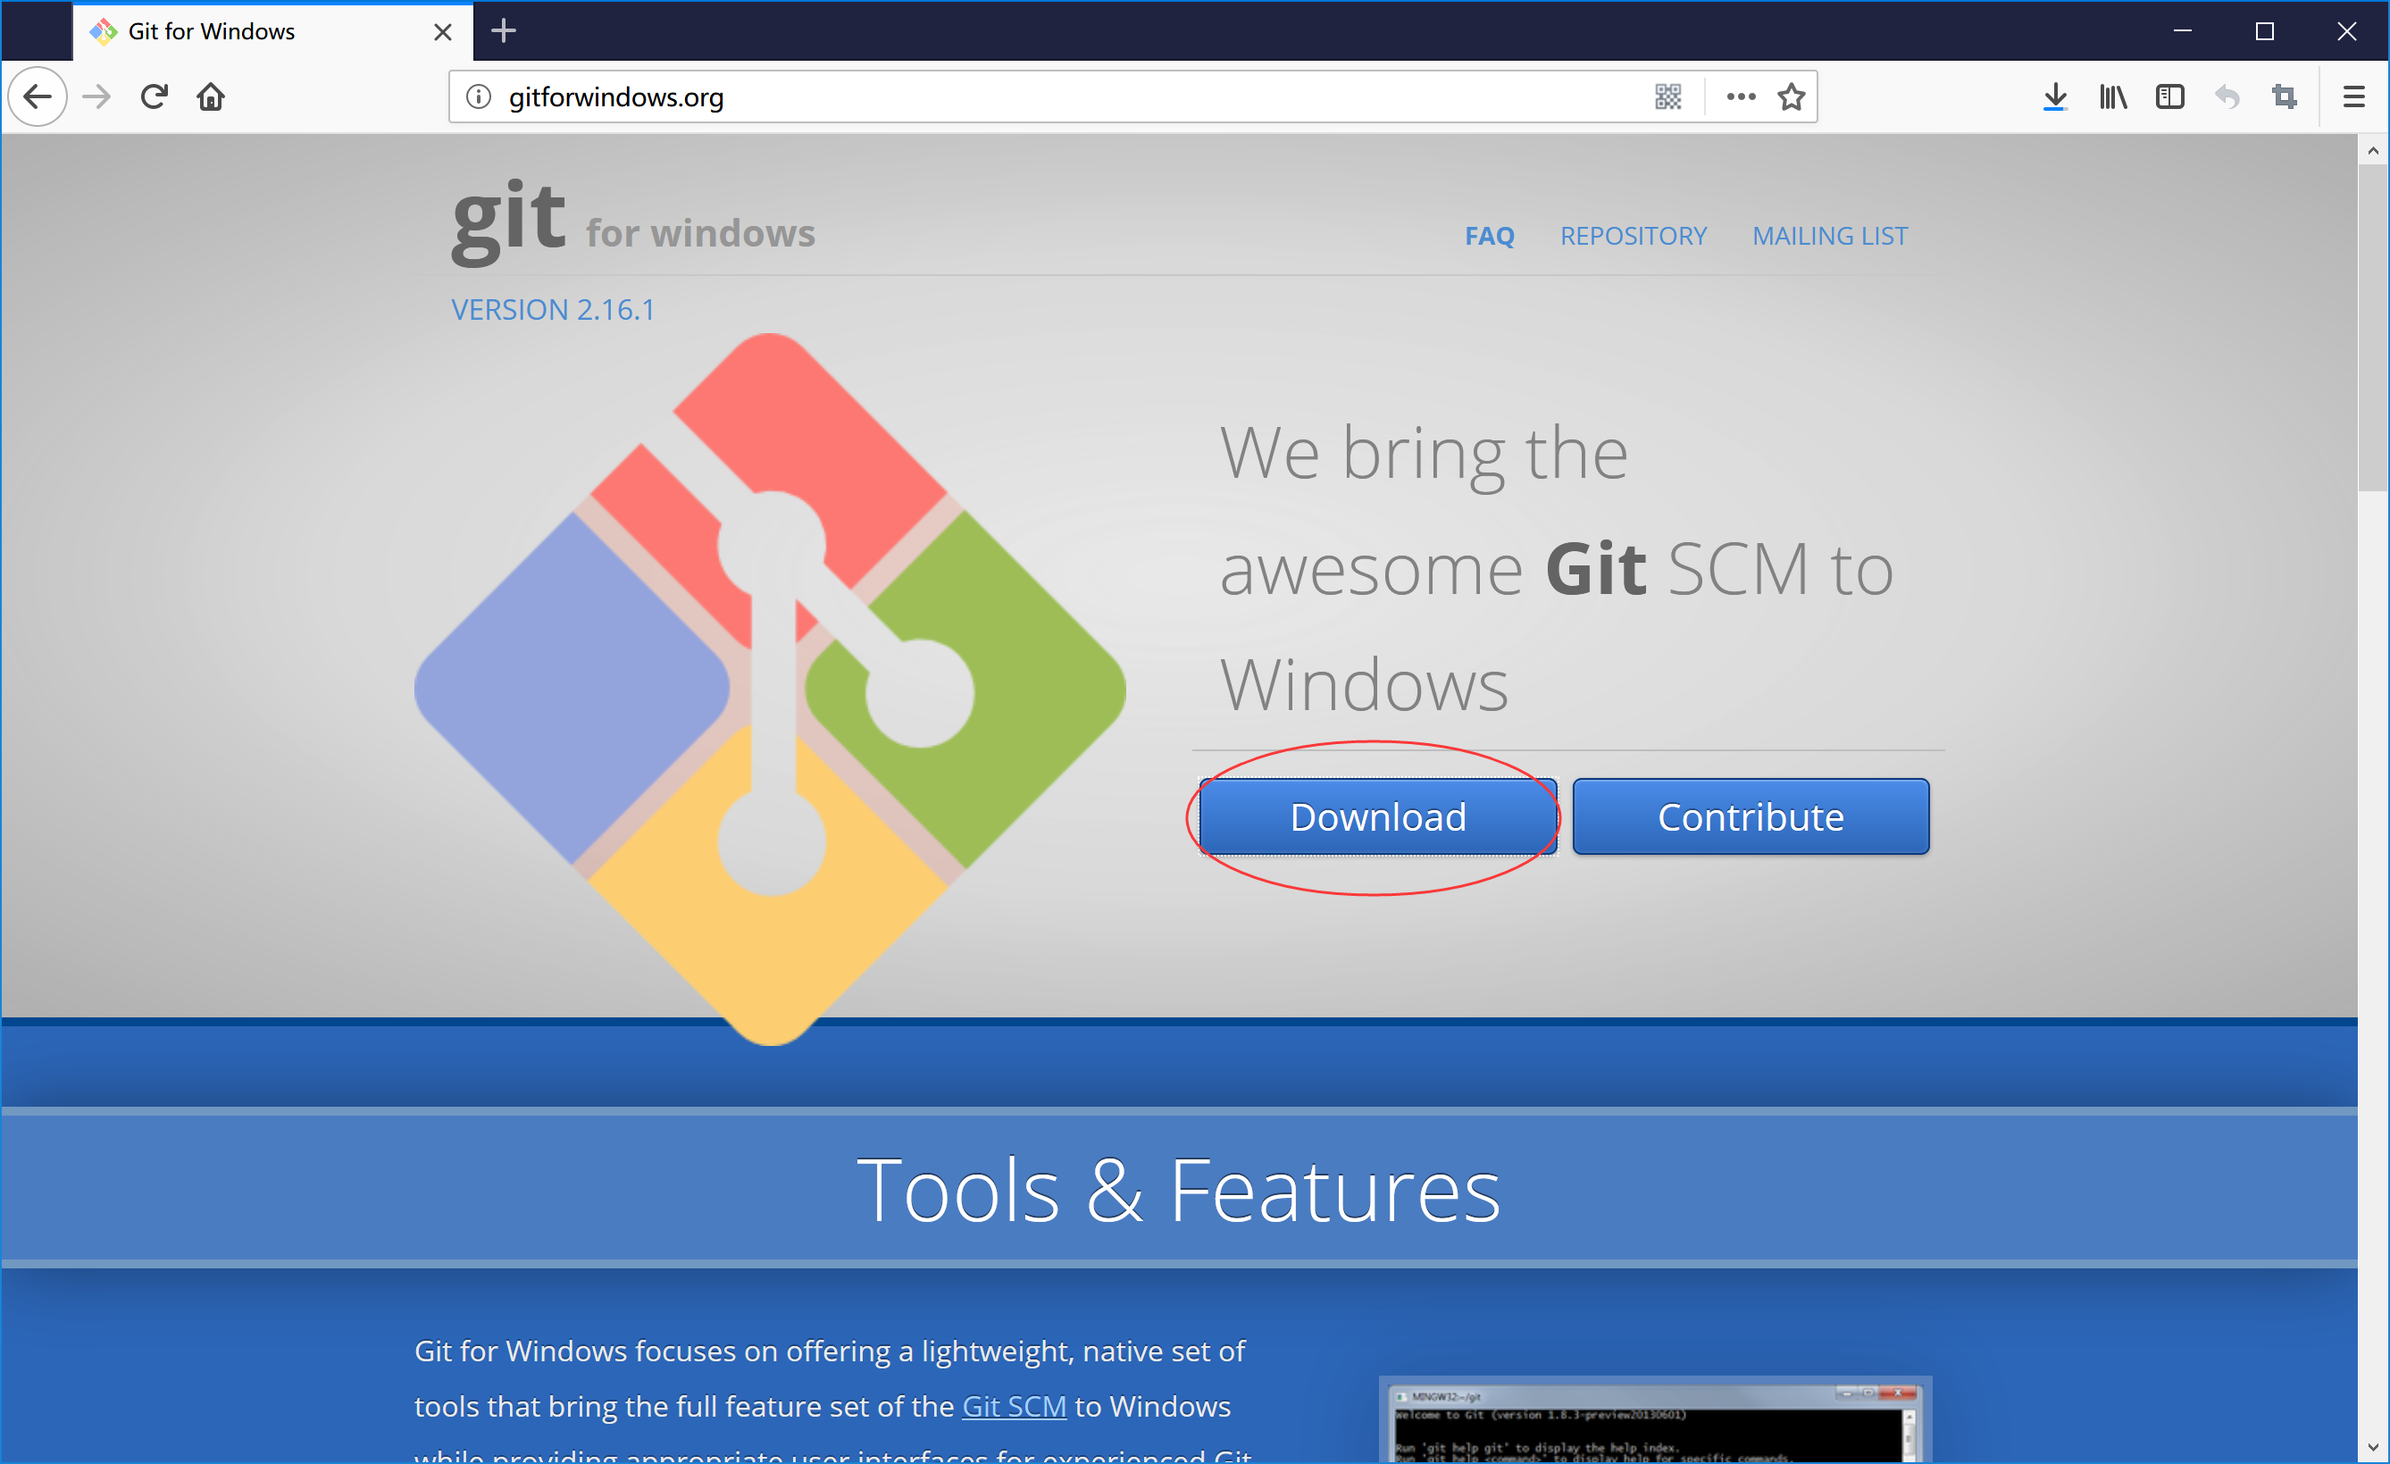Viewport: 2390px width, 1464px height.
Task: Close the browser window
Action: [2346, 31]
